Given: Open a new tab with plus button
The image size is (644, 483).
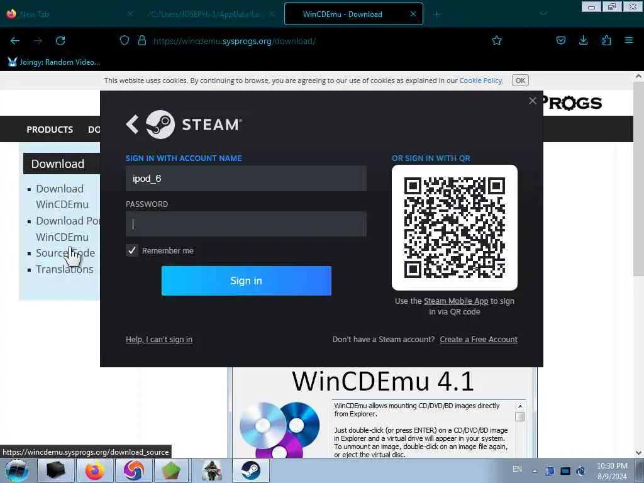Looking at the screenshot, I should pyautogui.click(x=436, y=14).
